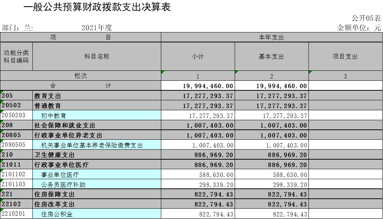
Task: Select the 项目支出 column header
Action: pos(345,56)
